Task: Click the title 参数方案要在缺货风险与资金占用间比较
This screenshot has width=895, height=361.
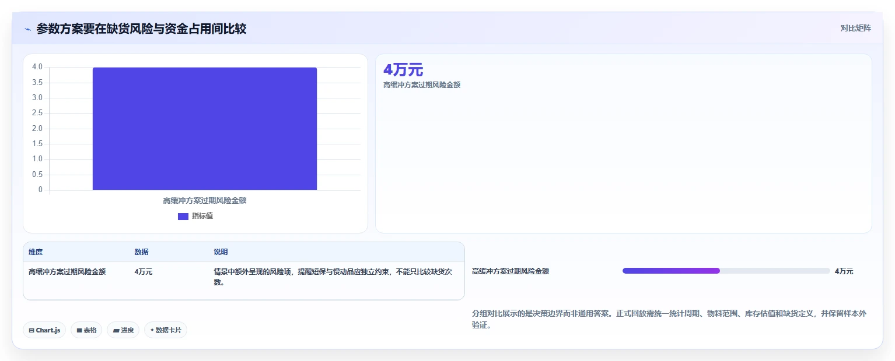Action: pos(141,29)
